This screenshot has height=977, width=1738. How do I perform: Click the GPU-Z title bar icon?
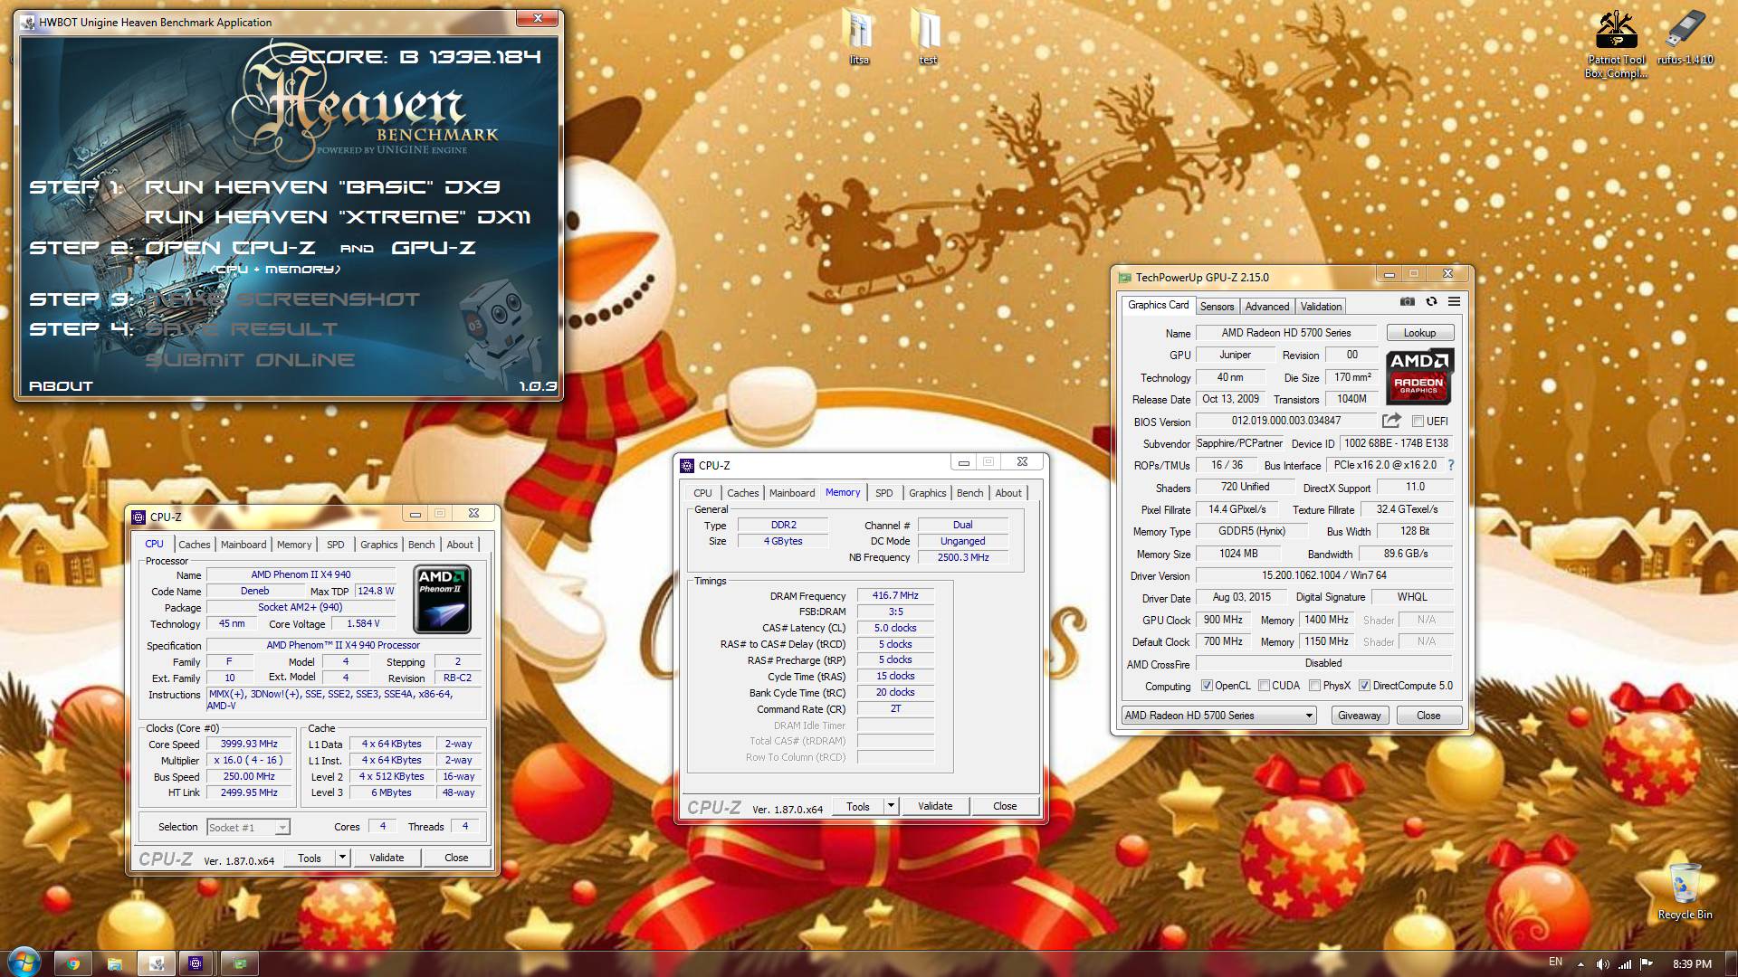coord(1124,277)
